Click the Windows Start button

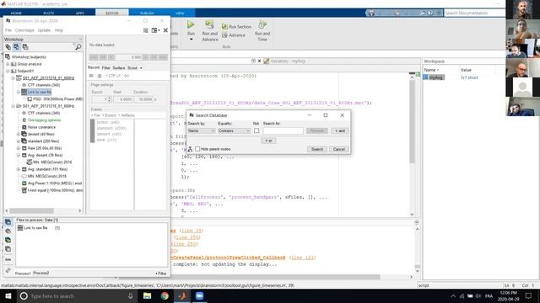point(8,295)
